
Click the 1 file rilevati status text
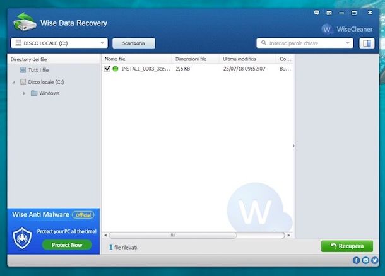[x=124, y=247]
